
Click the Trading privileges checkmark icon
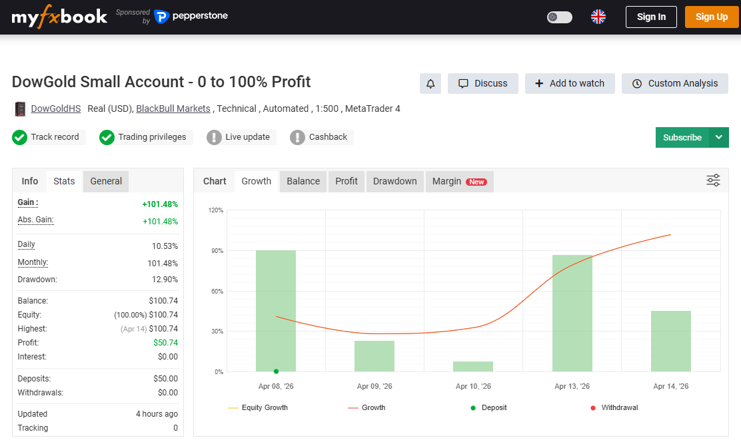(107, 137)
